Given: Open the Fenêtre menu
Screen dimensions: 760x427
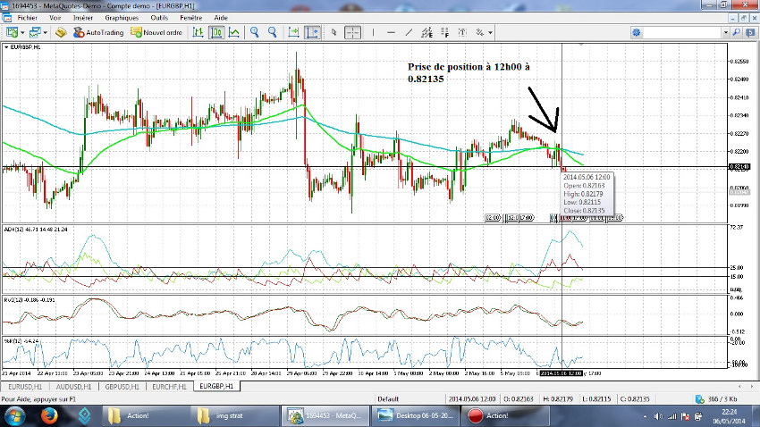Looking at the screenshot, I should click(x=191, y=18).
